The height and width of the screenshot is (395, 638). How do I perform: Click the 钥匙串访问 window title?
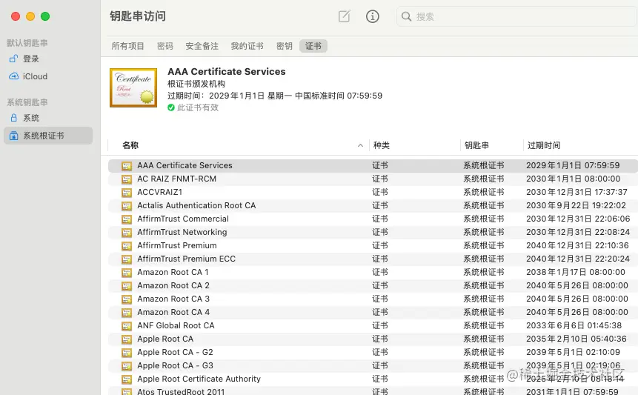[x=138, y=16]
